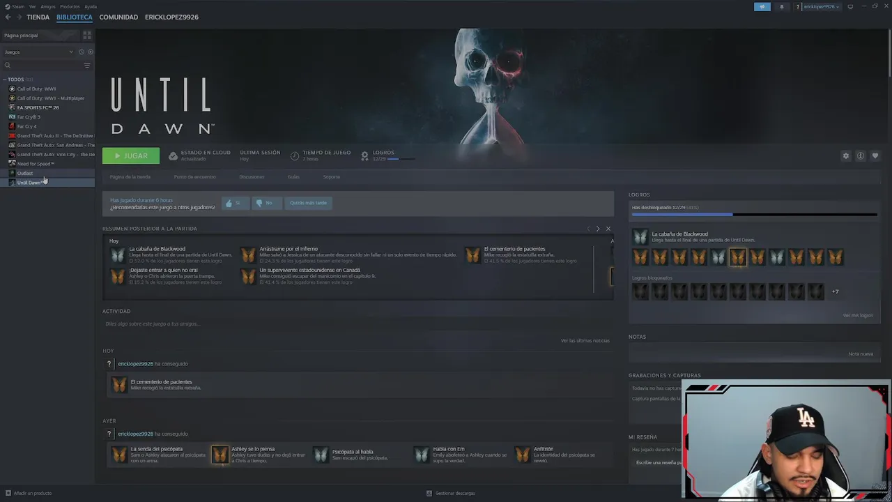Image resolution: width=892 pixels, height=502 pixels.
Task: Select Outlast in the game list
Action: (x=25, y=173)
